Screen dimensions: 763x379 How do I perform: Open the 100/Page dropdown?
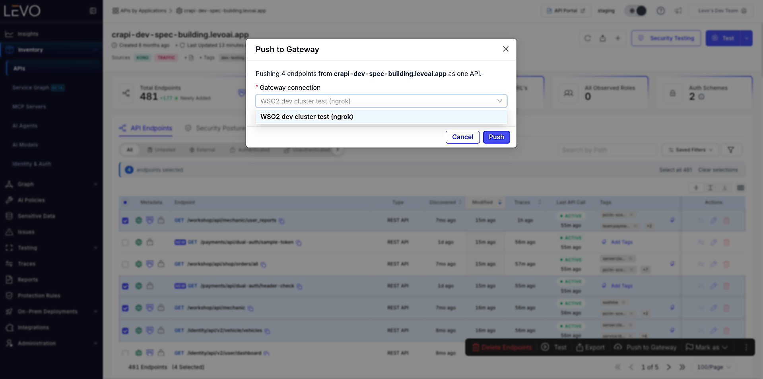[x=713, y=367]
